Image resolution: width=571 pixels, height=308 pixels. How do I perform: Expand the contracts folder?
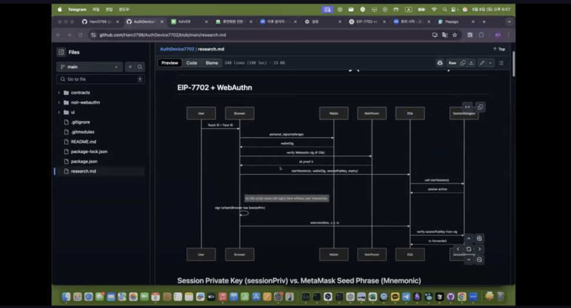click(59, 93)
